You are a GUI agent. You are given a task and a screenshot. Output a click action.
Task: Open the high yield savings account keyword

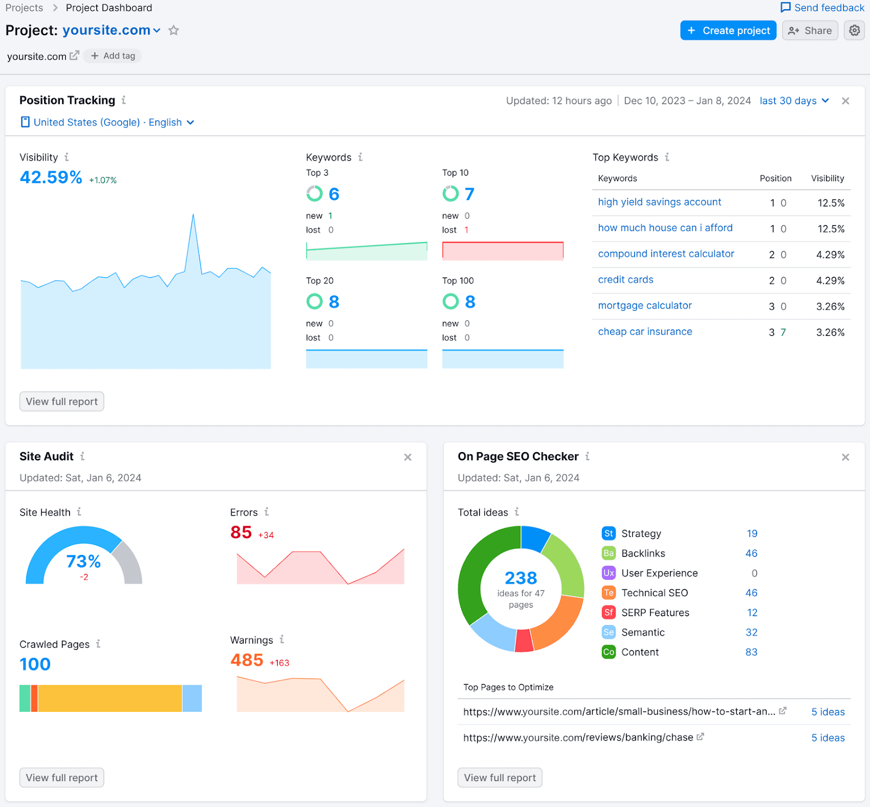[659, 202]
